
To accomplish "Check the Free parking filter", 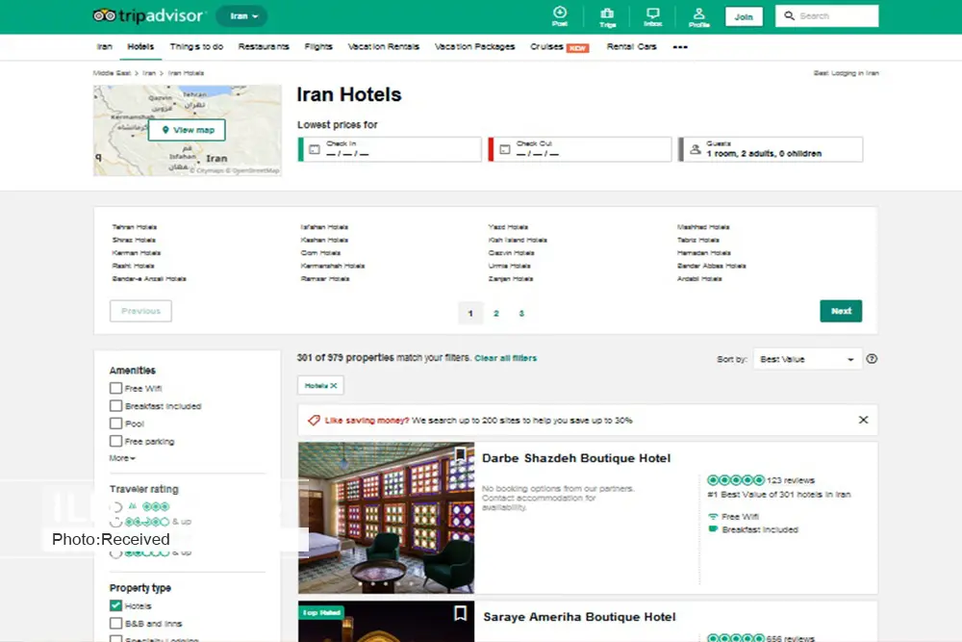I will click(116, 441).
